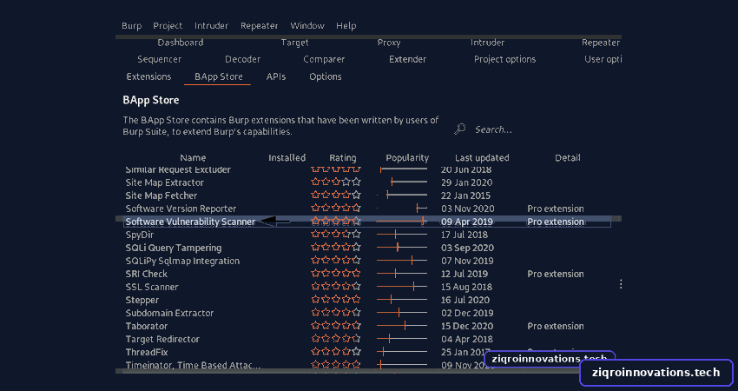
Task: Select Subdomain Extractor extension
Action: coord(367,313)
